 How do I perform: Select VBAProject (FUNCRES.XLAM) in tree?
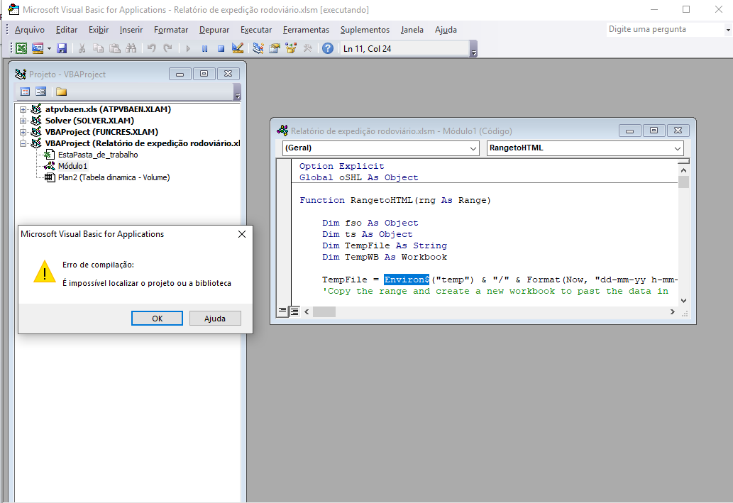click(x=101, y=132)
